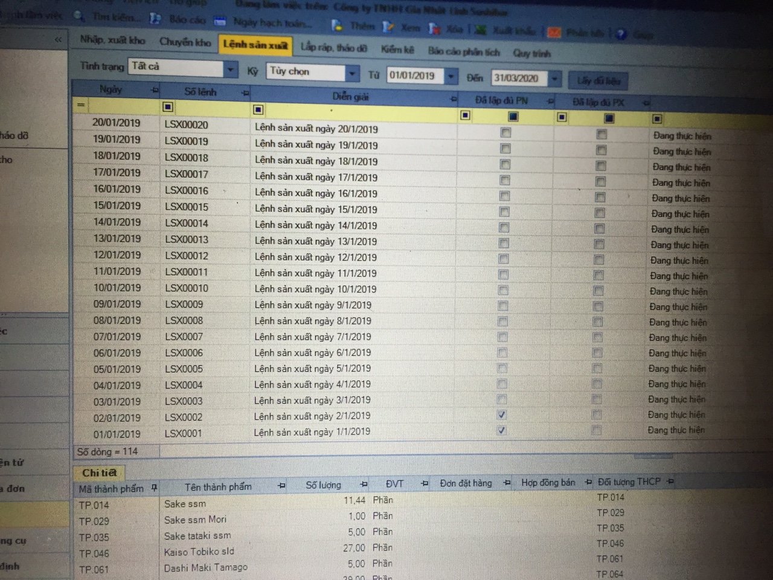This screenshot has height=580, width=773.
Task: Click the Số dòng = 114 summary cell
Action: click(116, 451)
